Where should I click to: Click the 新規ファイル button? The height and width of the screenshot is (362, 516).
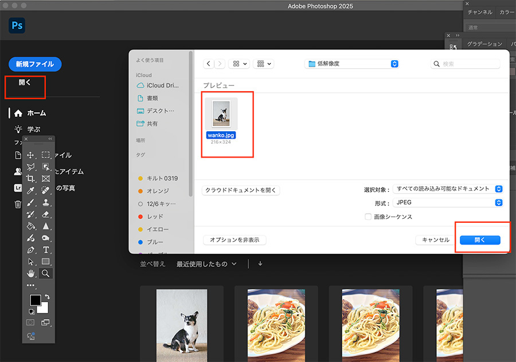point(35,64)
